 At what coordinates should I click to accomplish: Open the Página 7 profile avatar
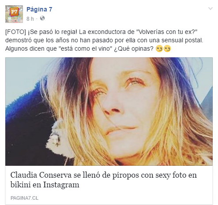[x=14, y=14]
